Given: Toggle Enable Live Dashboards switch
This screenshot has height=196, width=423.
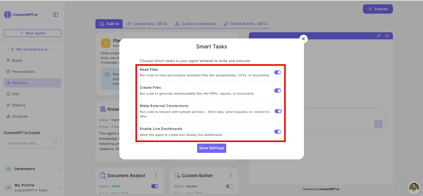Looking at the screenshot, I should tap(278, 131).
